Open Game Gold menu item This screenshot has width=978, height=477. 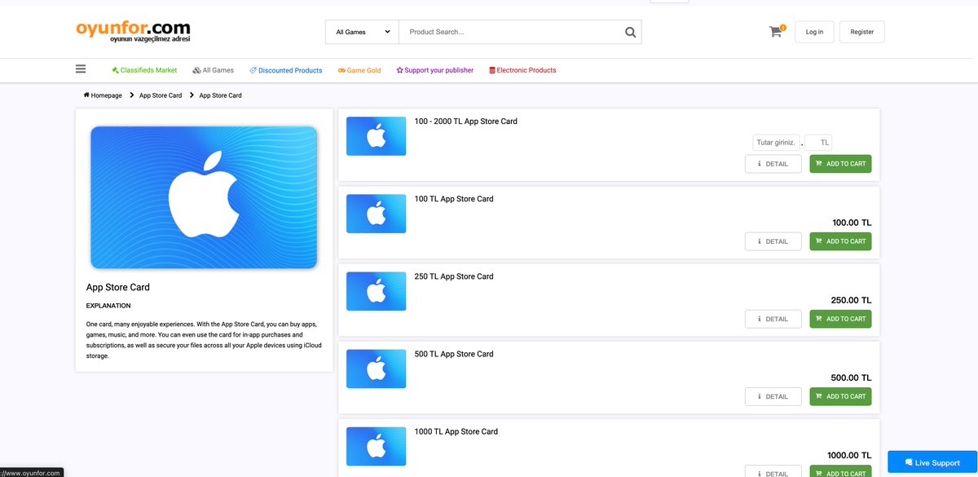tap(359, 70)
